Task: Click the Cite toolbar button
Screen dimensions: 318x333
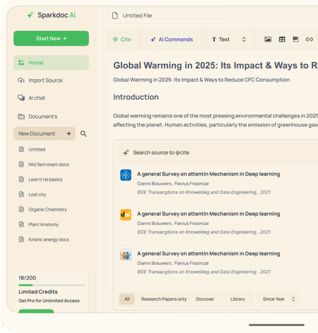Action: click(122, 39)
